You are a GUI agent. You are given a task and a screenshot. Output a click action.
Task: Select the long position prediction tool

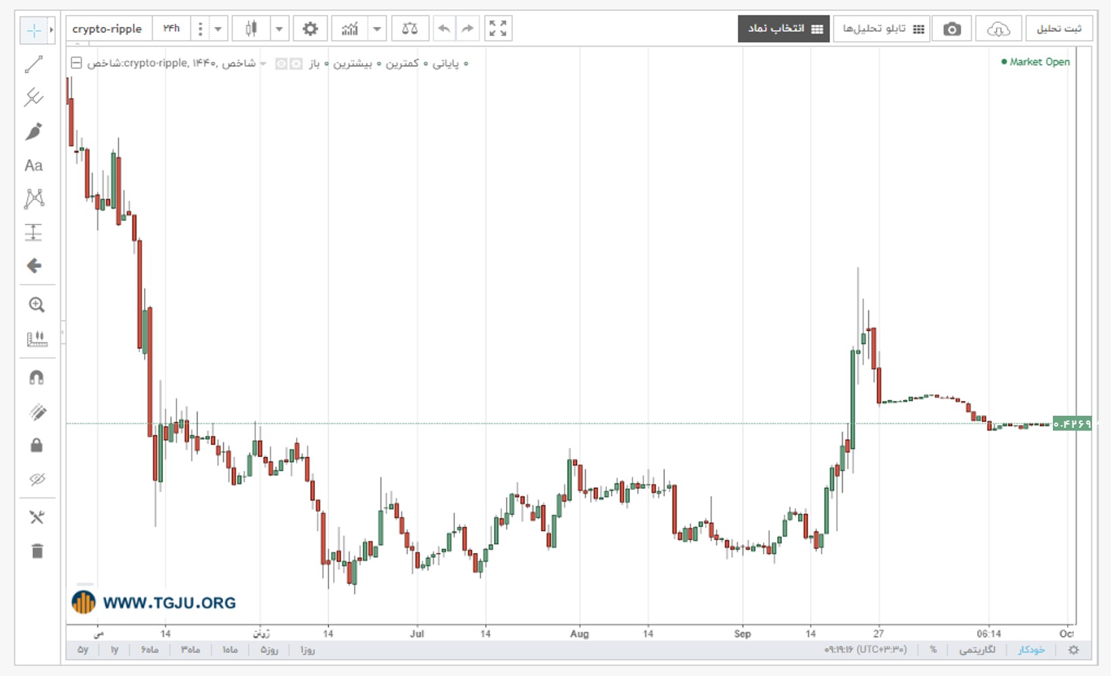(34, 233)
